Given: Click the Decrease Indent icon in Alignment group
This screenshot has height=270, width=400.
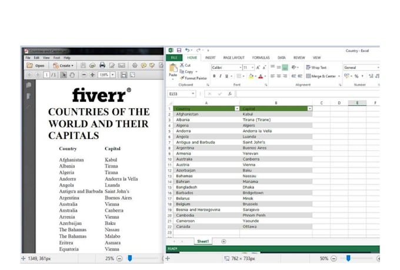Looking at the screenshot, I should click(x=294, y=76).
